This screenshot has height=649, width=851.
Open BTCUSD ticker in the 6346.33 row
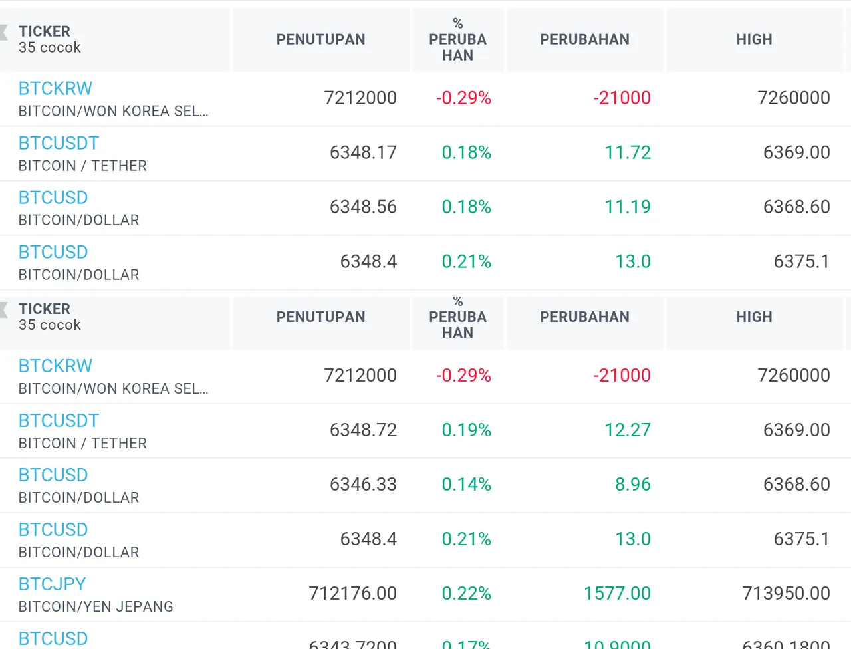coord(53,475)
